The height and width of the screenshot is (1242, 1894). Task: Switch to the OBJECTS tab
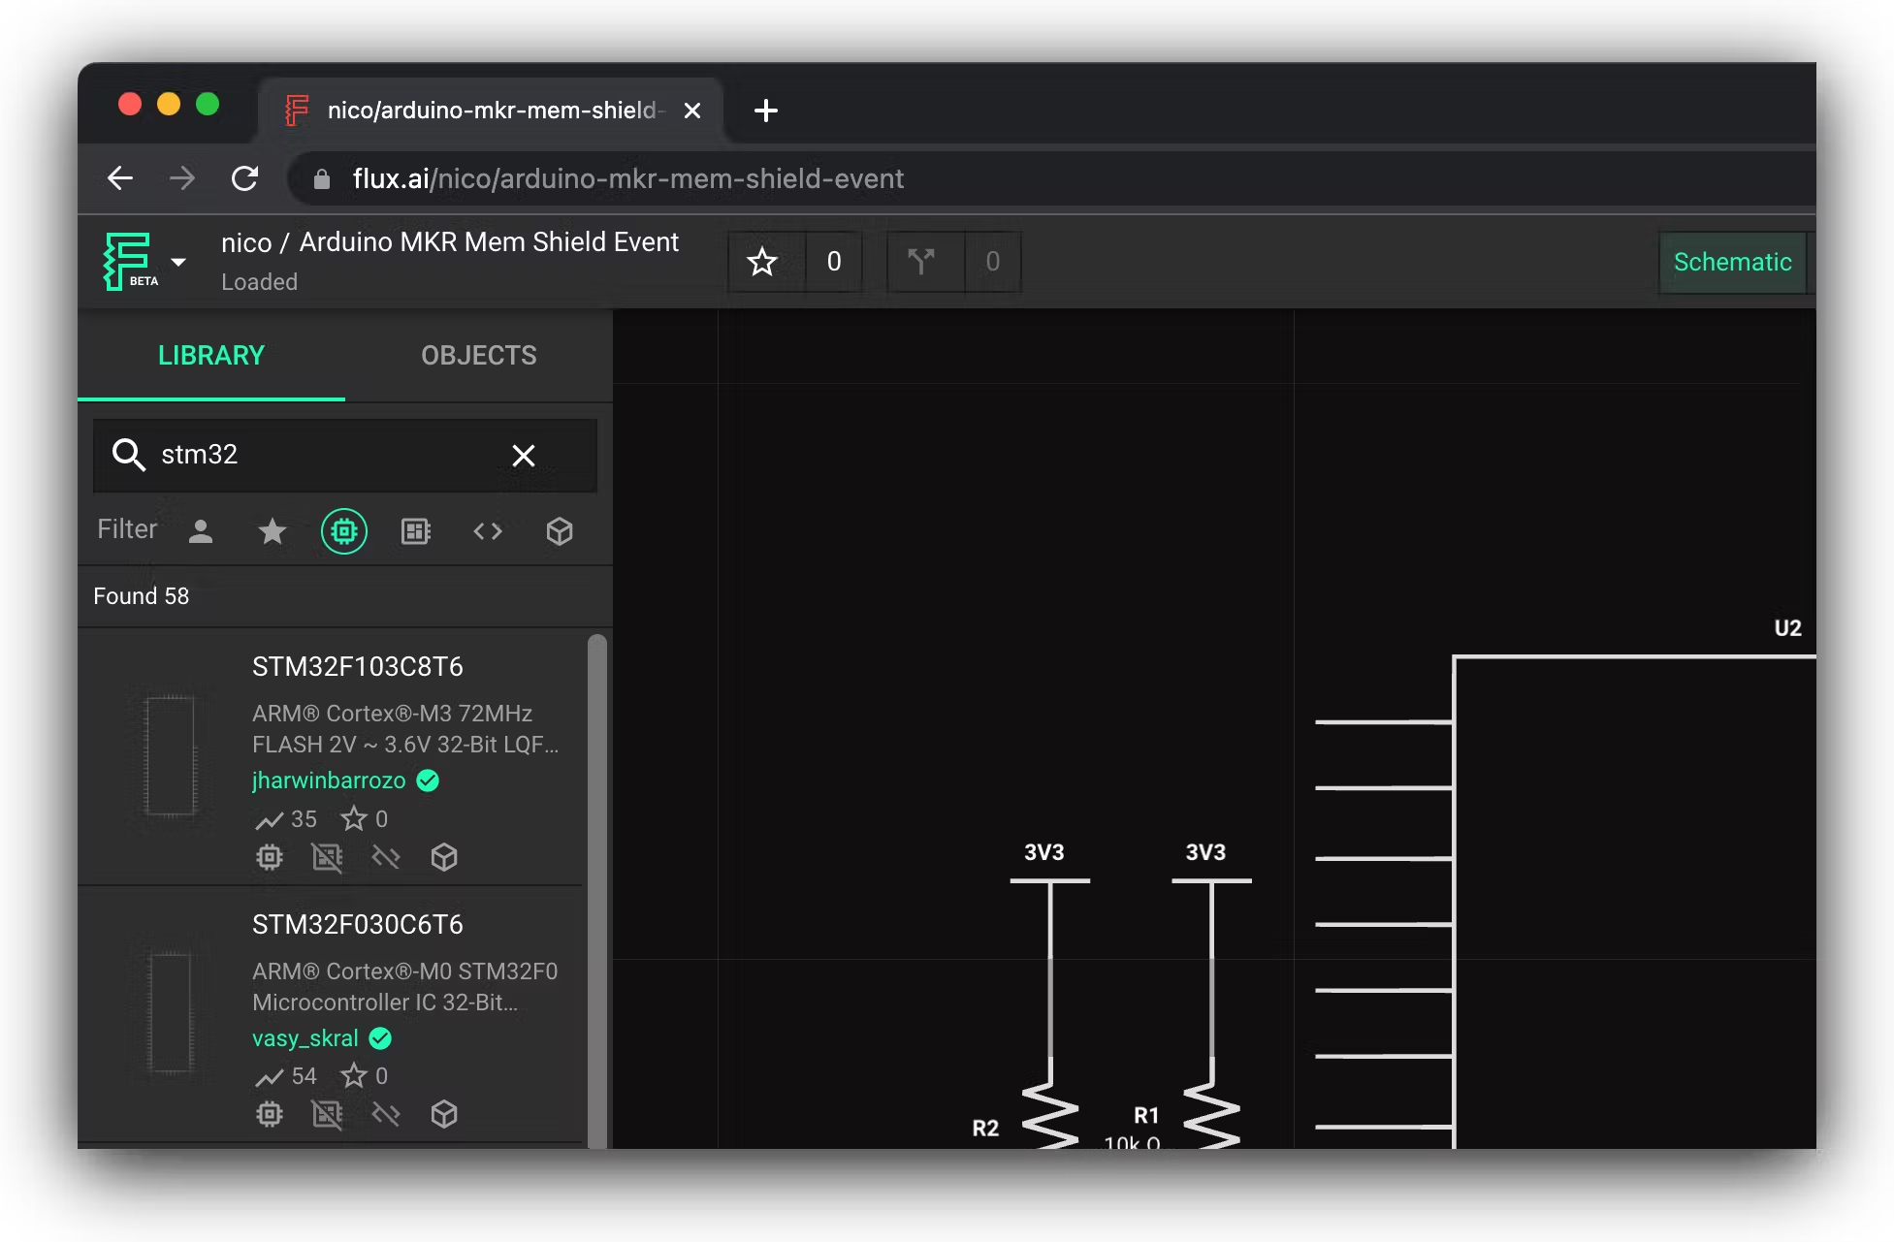tap(478, 356)
